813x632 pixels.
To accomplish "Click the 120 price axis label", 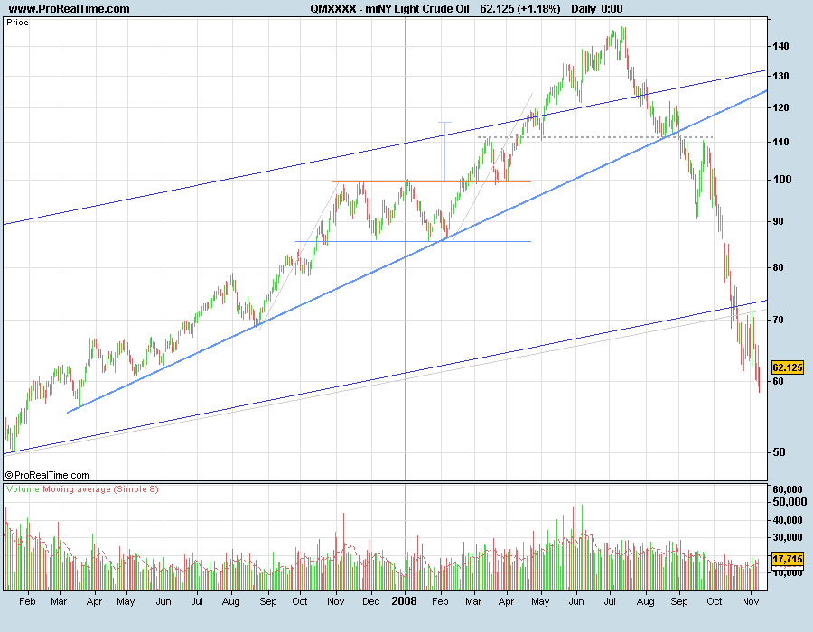I will coord(780,107).
